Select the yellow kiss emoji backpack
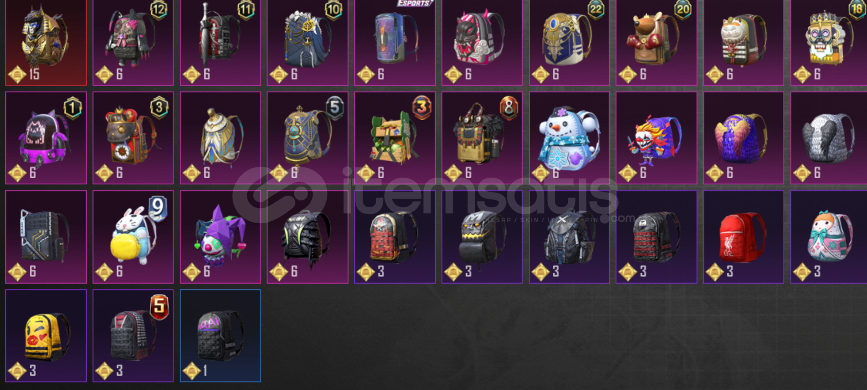This screenshot has width=867, height=390. point(46,336)
